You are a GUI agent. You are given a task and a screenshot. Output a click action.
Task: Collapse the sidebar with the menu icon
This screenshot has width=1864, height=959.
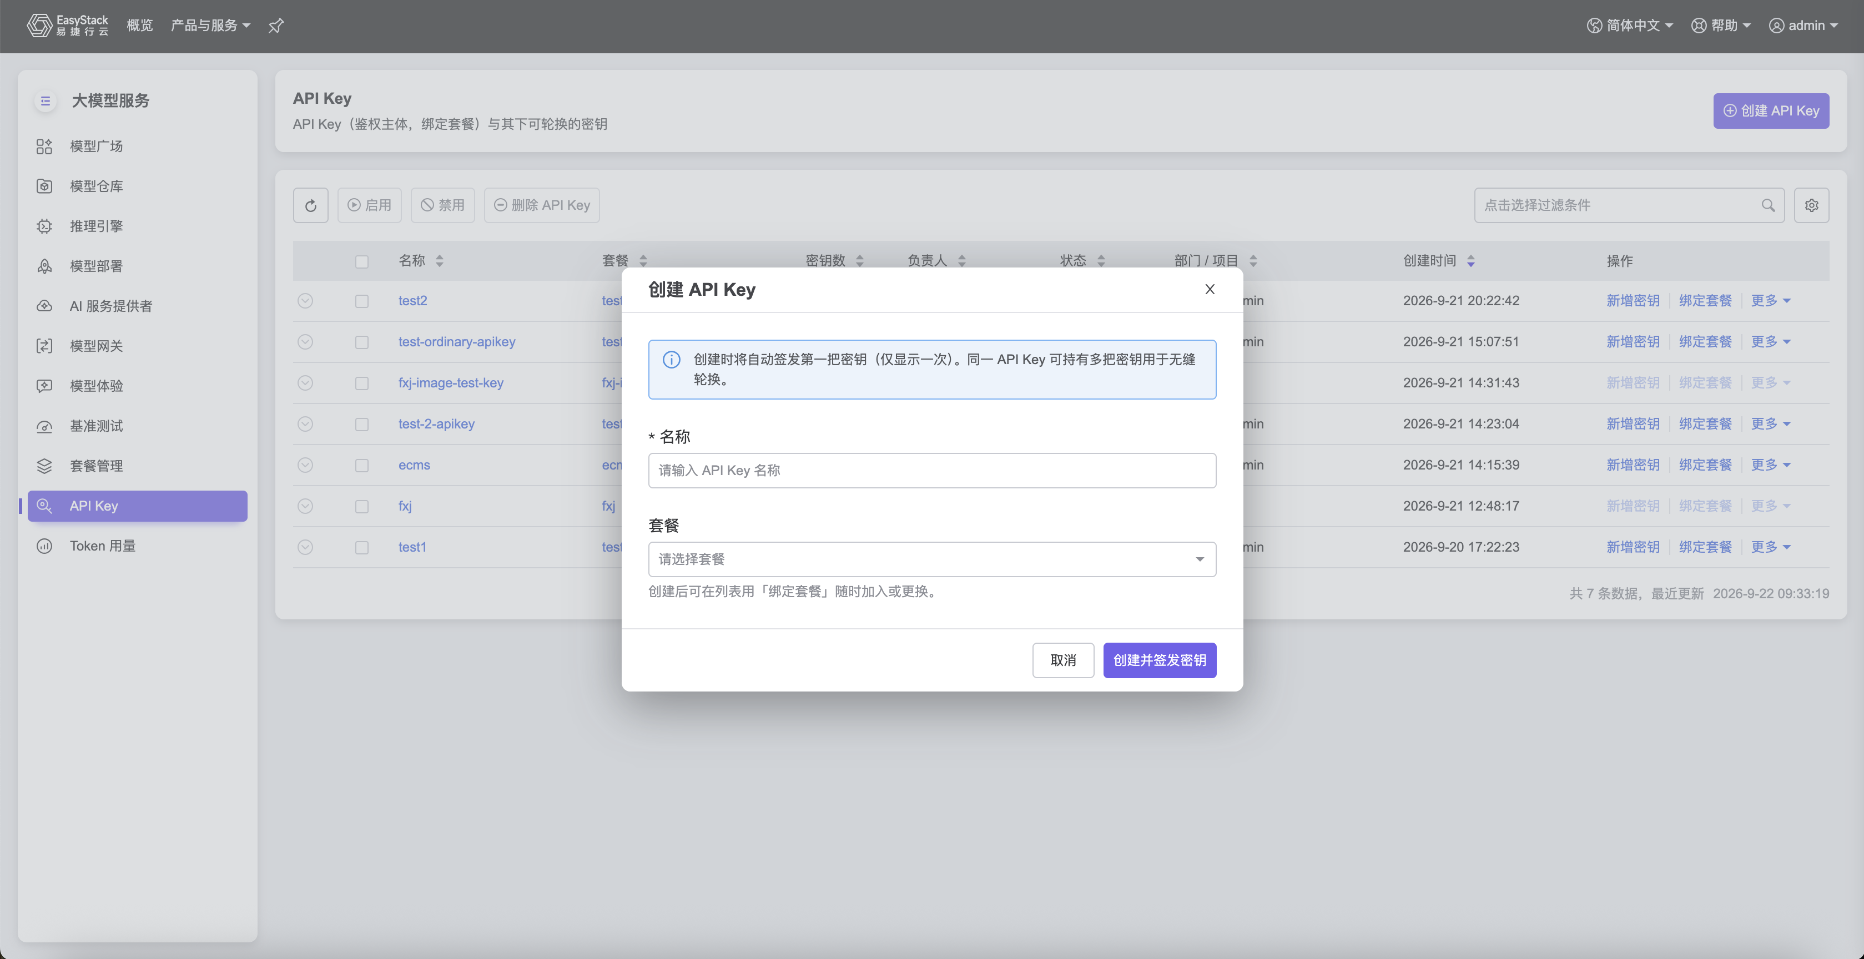(x=46, y=100)
